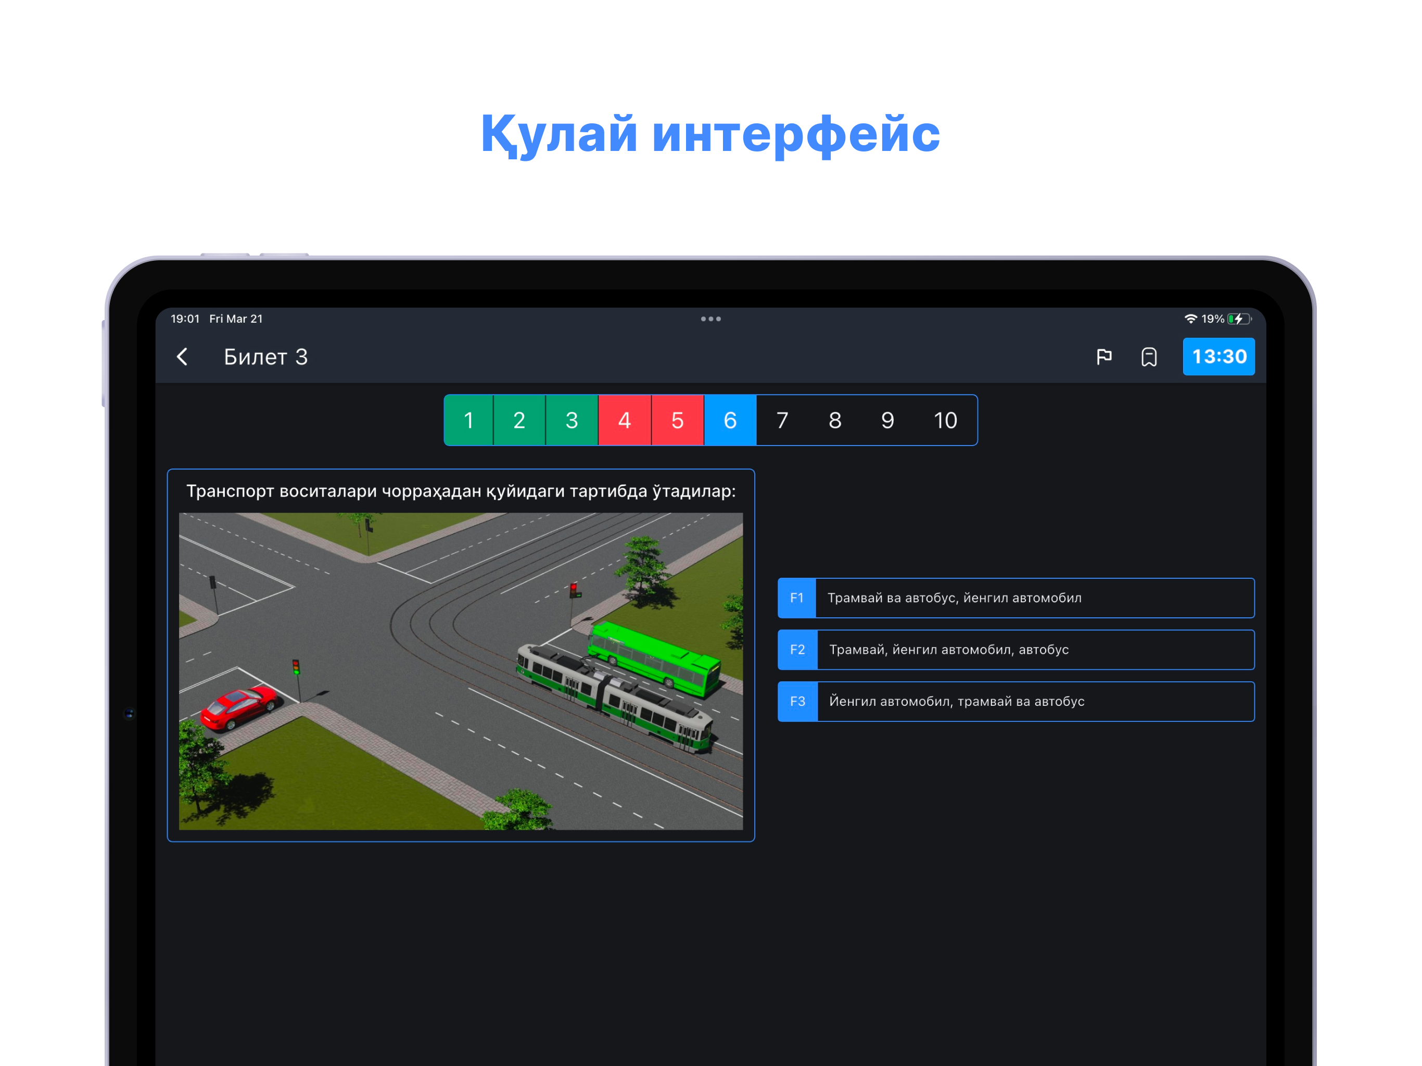Screen dimensions: 1422x1066
Task: Tap the Билет 3 title
Action: coord(265,357)
